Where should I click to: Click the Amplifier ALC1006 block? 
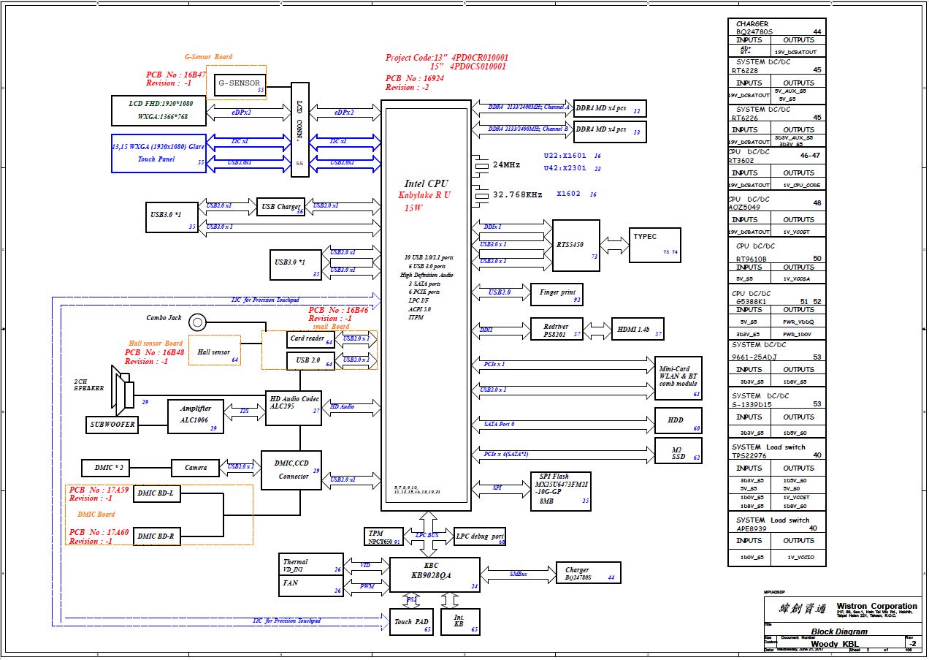(196, 417)
